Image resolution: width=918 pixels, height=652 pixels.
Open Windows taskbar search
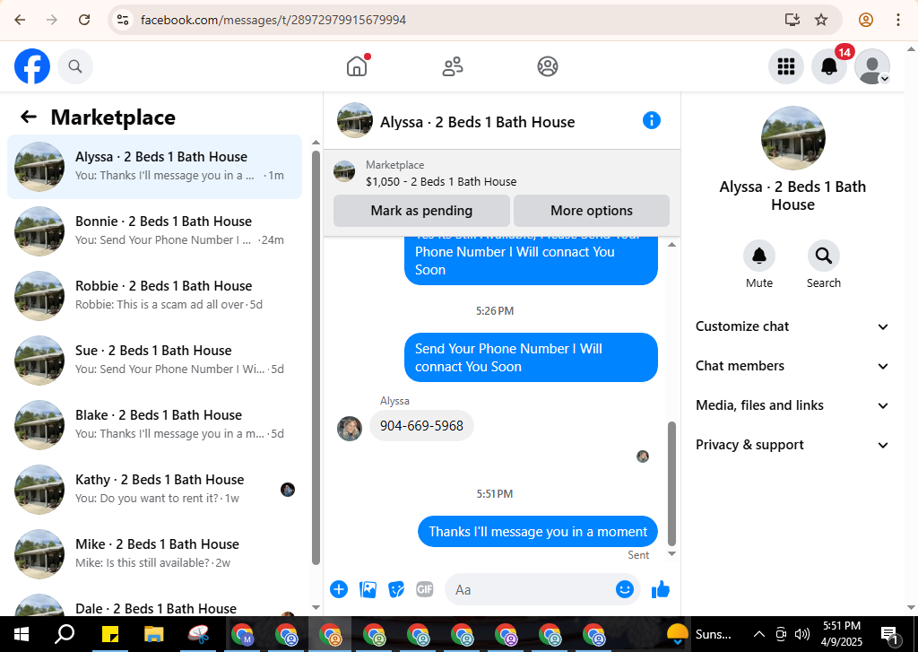click(x=65, y=634)
